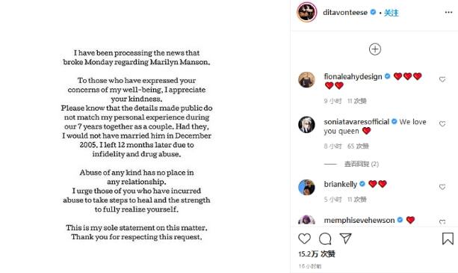This screenshot has height=273, width=458.
Task: Save post with bookmark icon
Action: click(x=448, y=239)
